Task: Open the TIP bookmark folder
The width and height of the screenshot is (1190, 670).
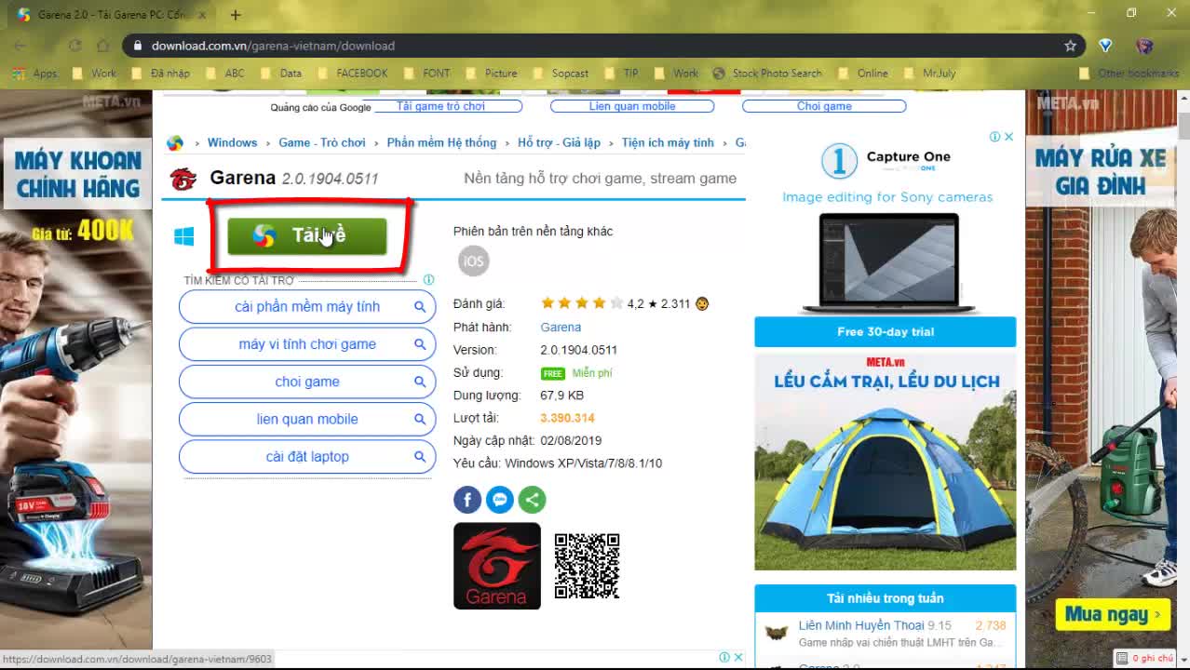Action: pos(621,74)
